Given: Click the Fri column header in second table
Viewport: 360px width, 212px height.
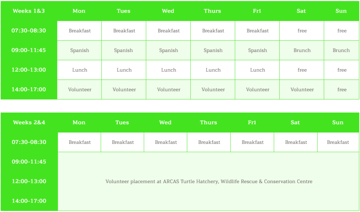Looking at the screenshot, I should (252, 122).
